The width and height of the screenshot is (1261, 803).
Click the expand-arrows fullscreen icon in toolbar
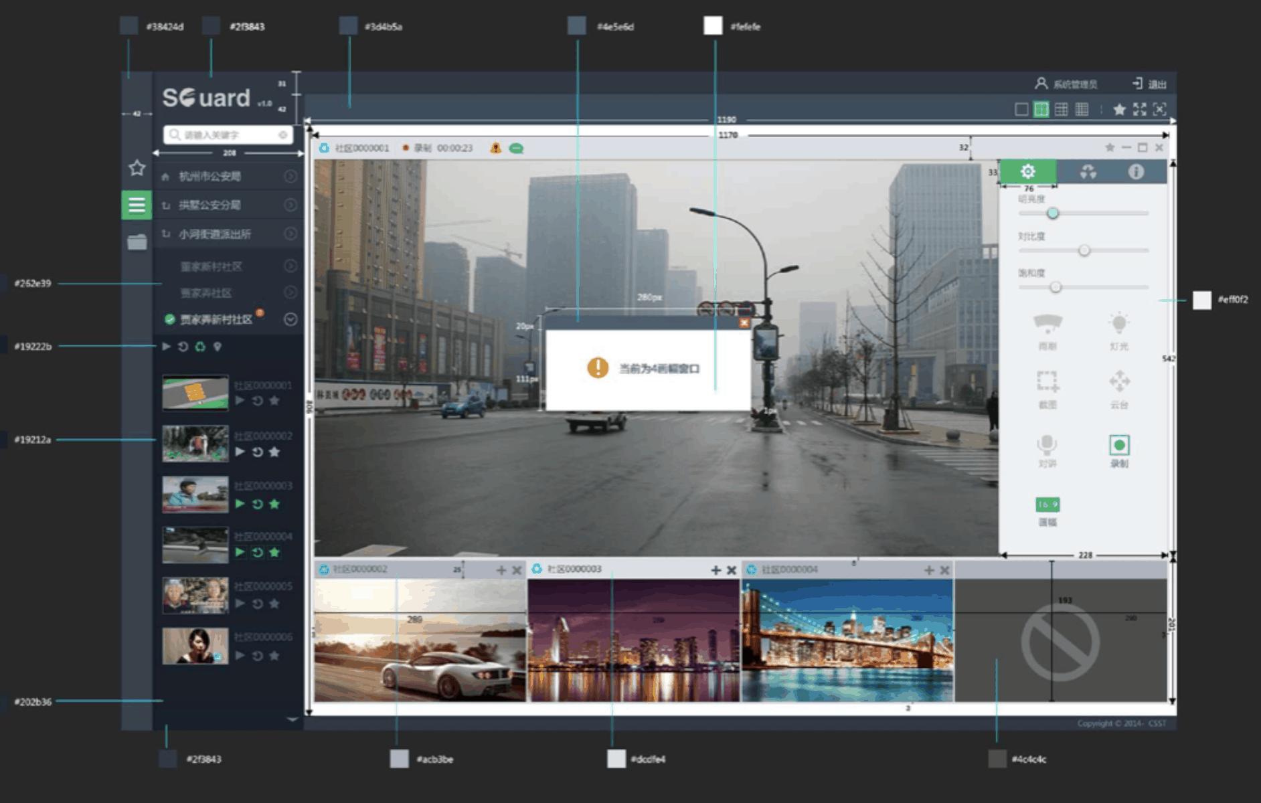coord(1140,109)
